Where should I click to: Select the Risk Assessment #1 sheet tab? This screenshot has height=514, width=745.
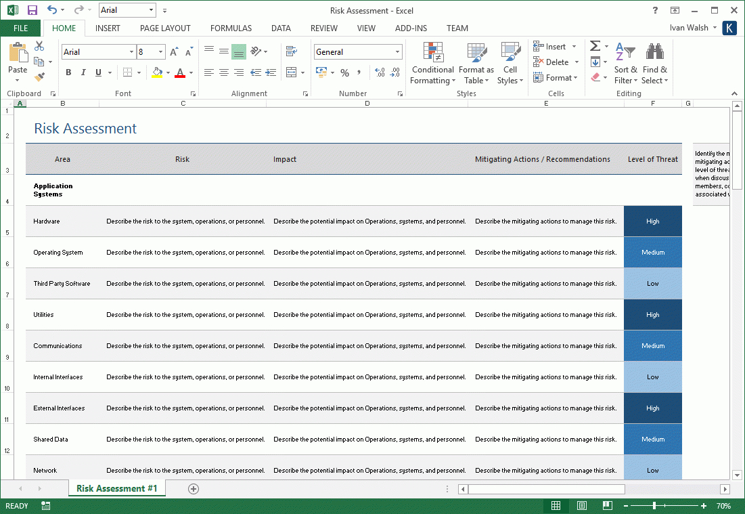coord(116,488)
